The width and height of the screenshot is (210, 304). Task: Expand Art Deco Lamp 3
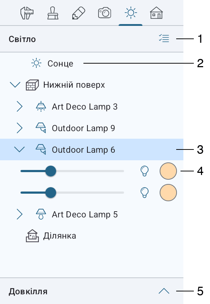(20, 106)
